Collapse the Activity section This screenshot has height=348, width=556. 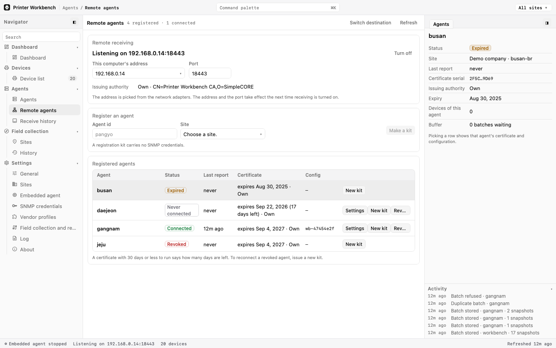click(551, 289)
